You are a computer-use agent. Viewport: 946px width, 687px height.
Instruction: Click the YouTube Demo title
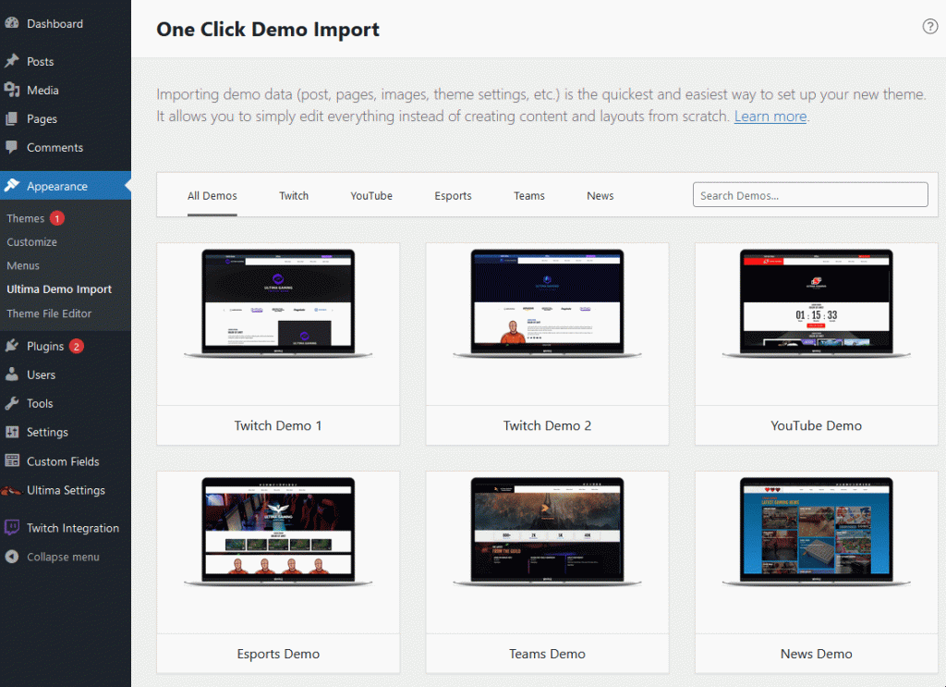(x=816, y=425)
